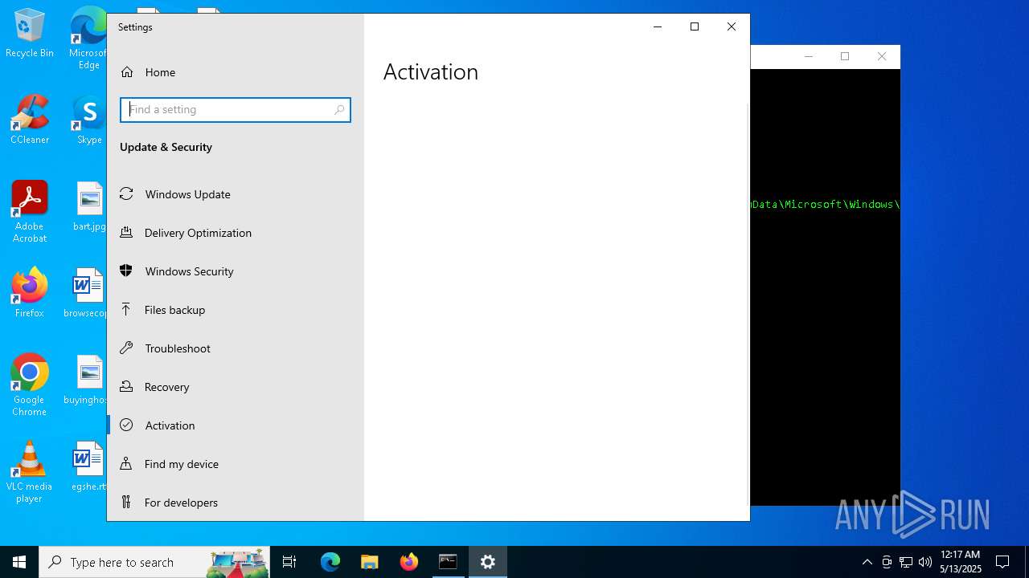Open Microsoft Edge desktop shortcut
Screen dimensions: 1029x578
click(89, 39)
